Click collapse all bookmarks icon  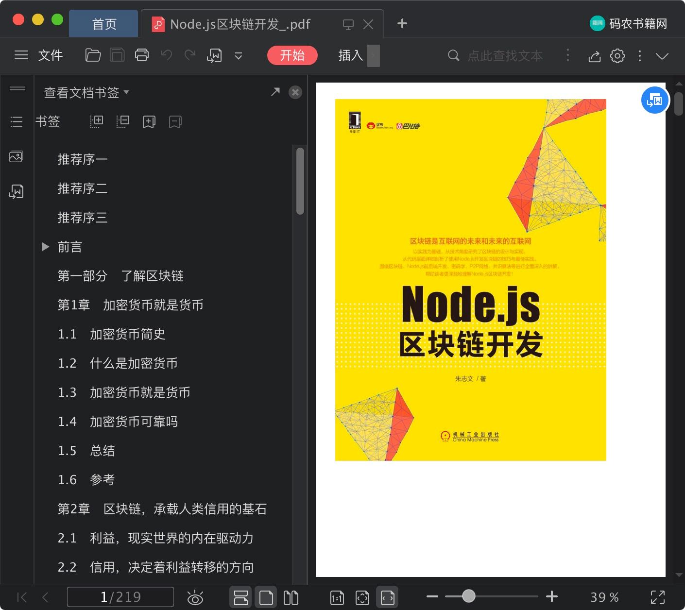[x=123, y=122]
